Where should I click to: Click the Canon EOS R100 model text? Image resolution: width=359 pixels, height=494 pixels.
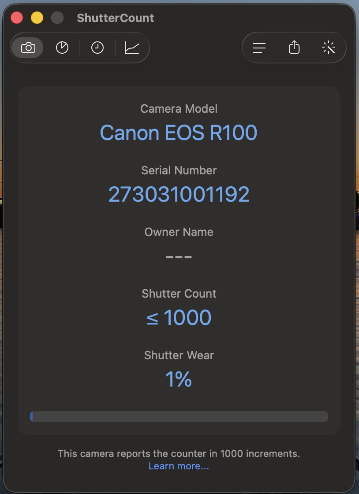[x=179, y=133]
